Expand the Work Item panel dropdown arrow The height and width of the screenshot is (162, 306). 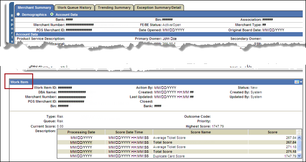pyautogui.click(x=301, y=82)
